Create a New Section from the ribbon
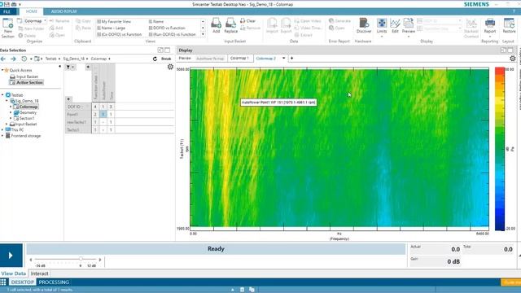 pos(7,28)
